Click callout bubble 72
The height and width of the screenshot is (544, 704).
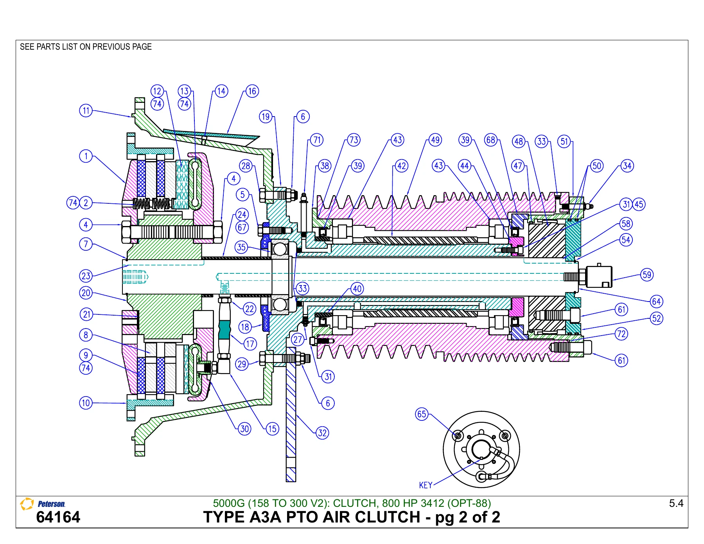tap(621, 334)
